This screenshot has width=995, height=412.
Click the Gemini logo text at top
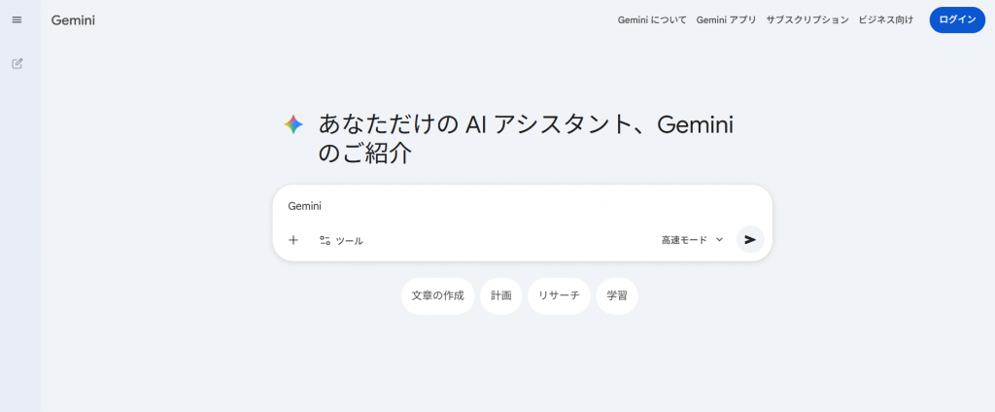coord(73,20)
